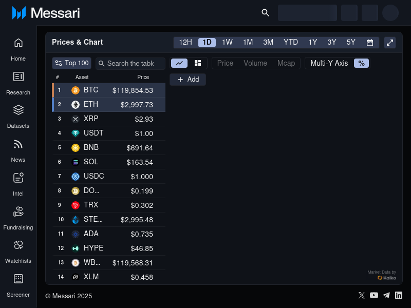The height and width of the screenshot is (308, 411).
Task: Click the Messari logo
Action: click(x=46, y=13)
